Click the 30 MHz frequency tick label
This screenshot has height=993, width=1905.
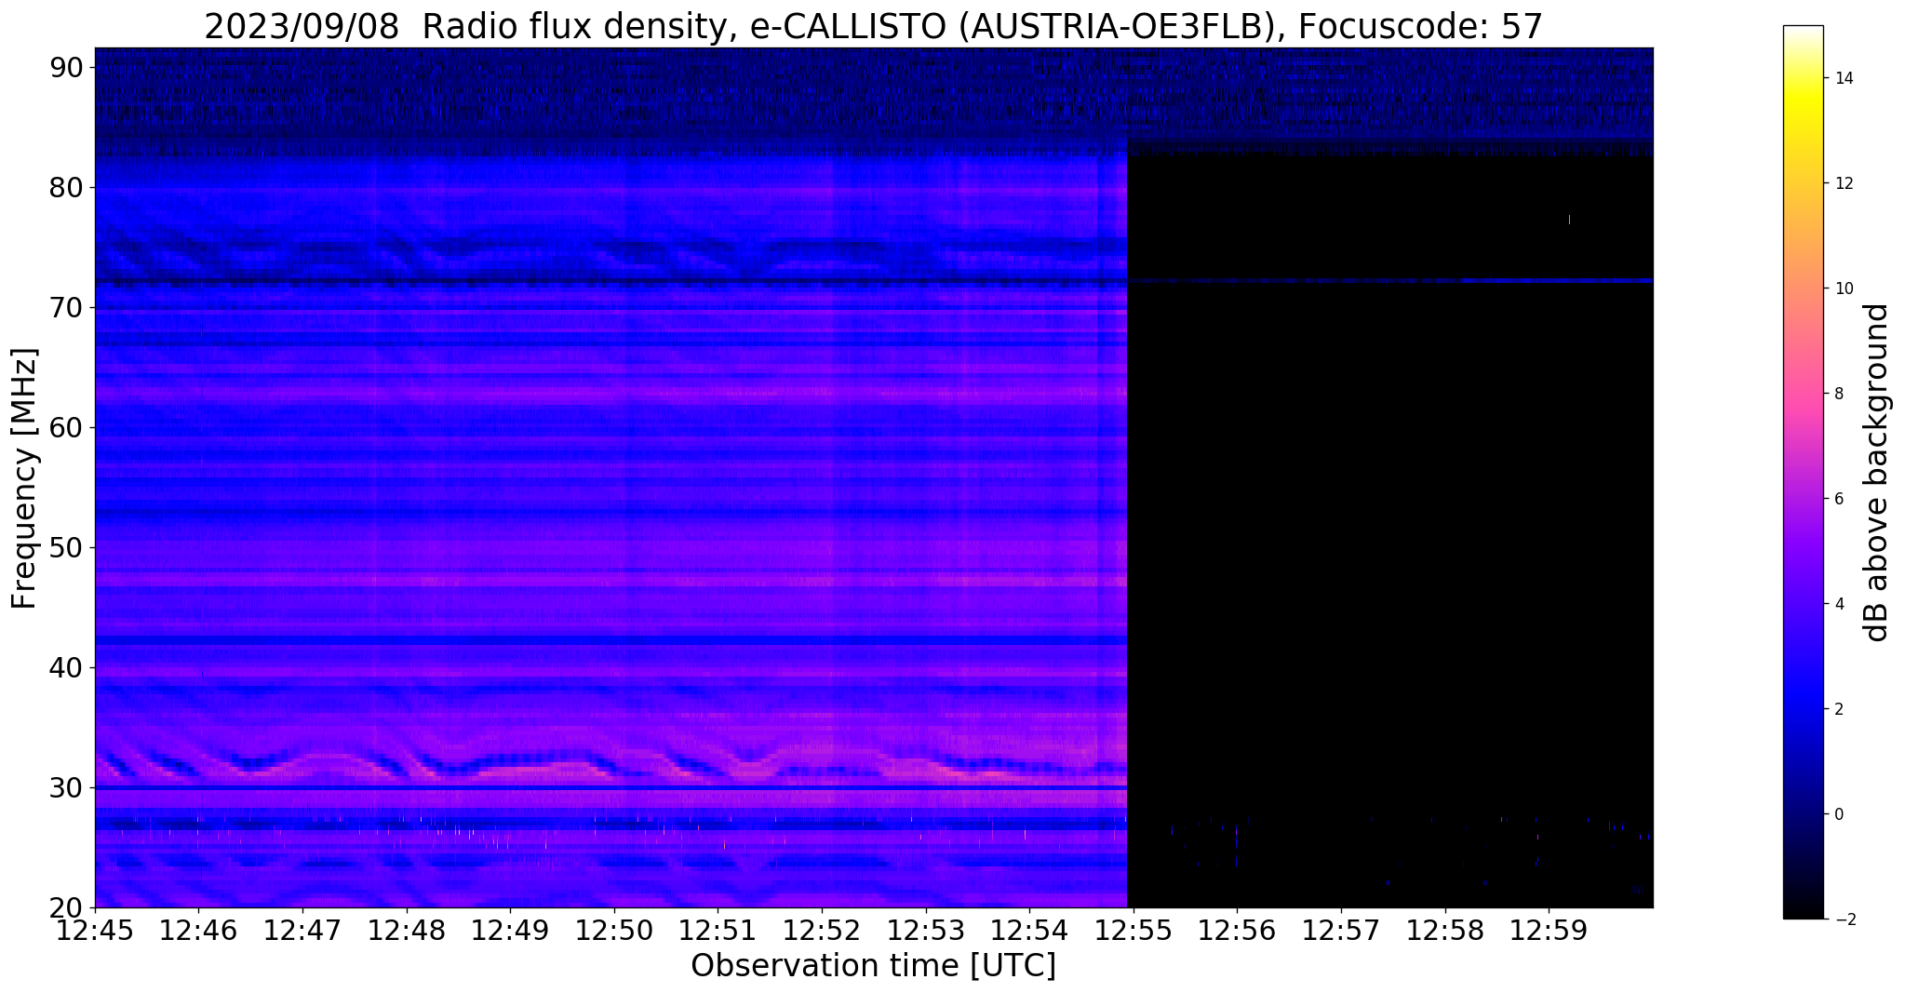[68, 787]
